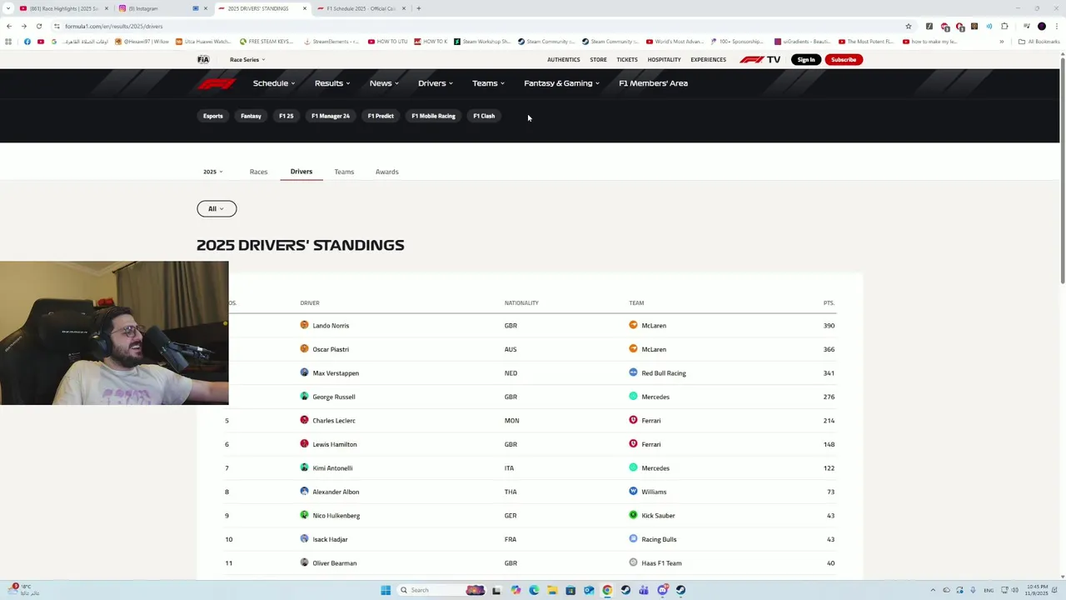The image size is (1066, 600).
Task: Bookmark this page with star icon
Action: coord(908,26)
